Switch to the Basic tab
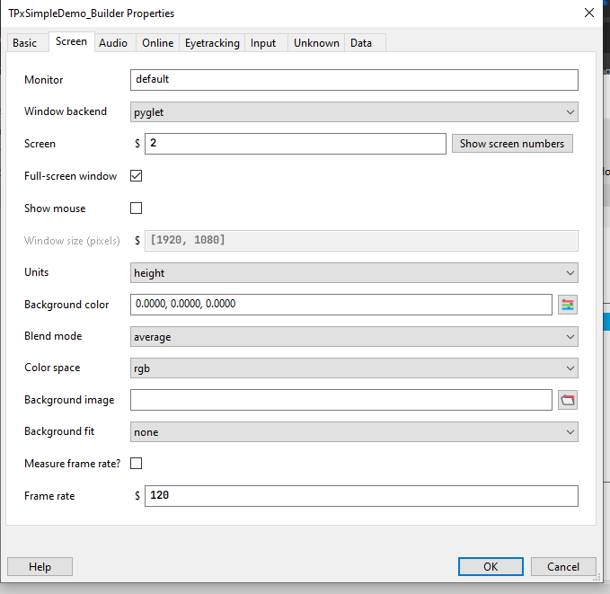The height and width of the screenshot is (594, 610). pos(25,43)
